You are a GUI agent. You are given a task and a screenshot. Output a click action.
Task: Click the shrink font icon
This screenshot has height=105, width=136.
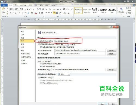30,9
